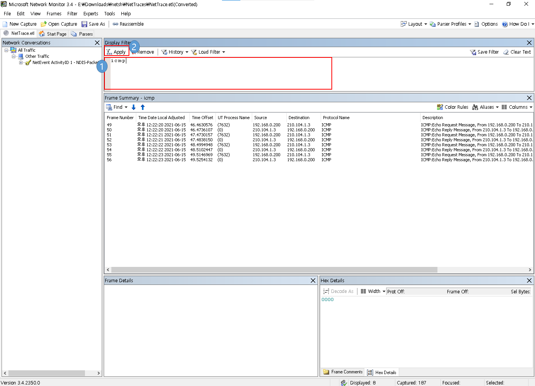Jump to the next found frame with the down arrow
This screenshot has width=535, height=386.
134,107
